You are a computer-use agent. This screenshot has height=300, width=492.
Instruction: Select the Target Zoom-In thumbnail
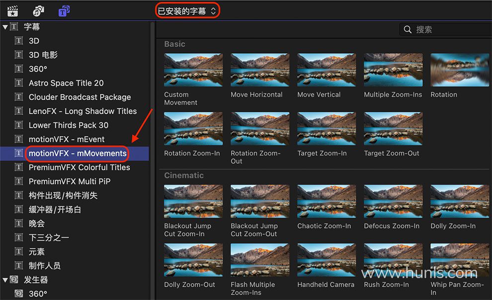pos(327,129)
